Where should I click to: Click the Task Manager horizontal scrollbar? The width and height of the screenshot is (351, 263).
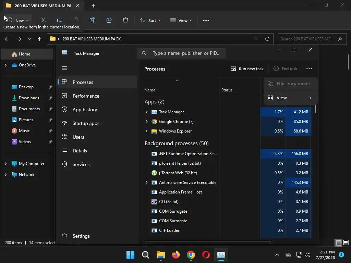208,241
